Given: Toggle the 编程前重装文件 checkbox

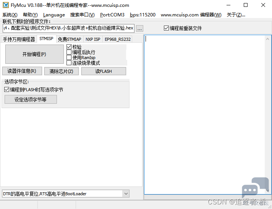Looking at the screenshot, I should click(166, 28).
